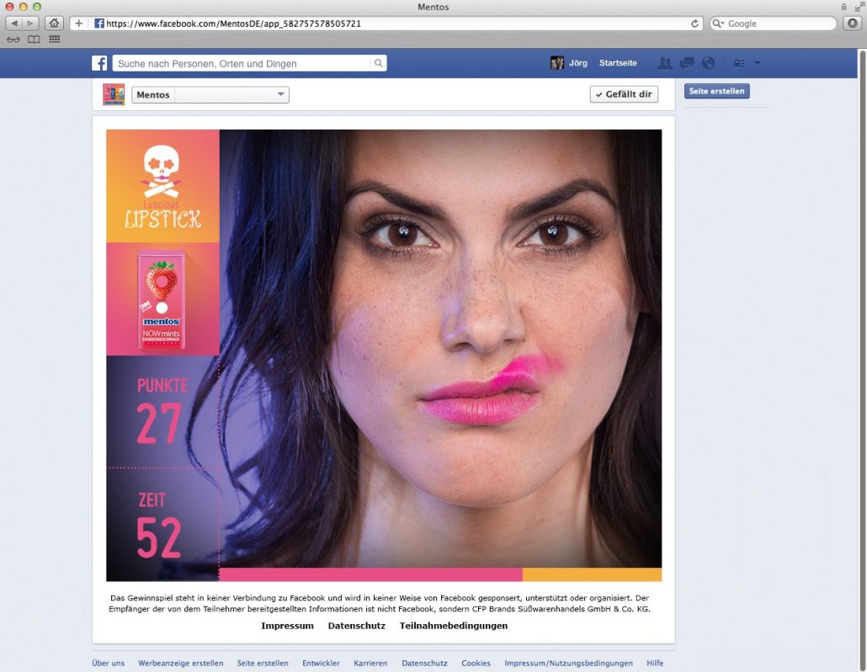Go back with the browser back arrow

coord(14,24)
